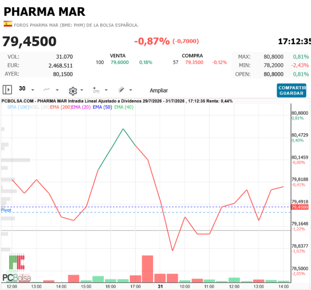
Task: Click the Spanish flag icon
Action: [x=8, y=24]
